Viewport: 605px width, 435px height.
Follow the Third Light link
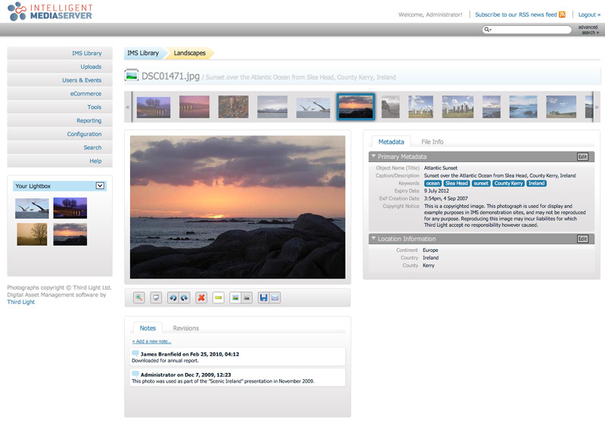[21, 302]
